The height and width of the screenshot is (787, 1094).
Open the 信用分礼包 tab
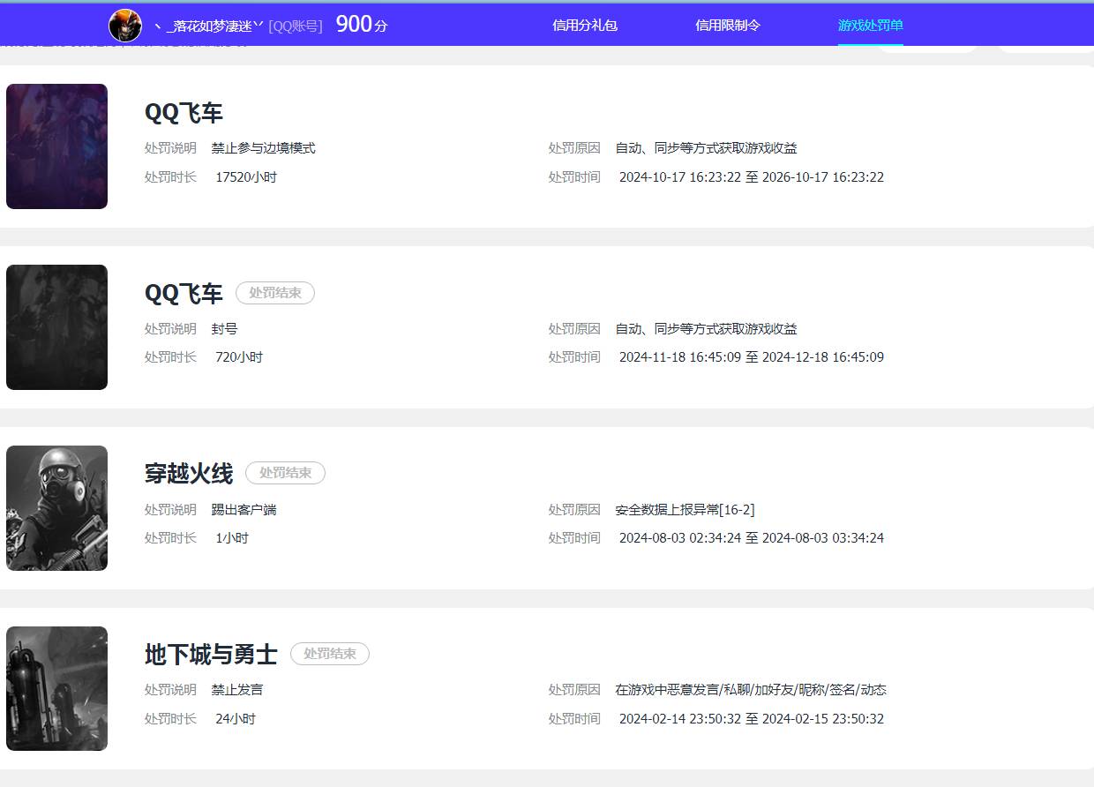click(585, 26)
